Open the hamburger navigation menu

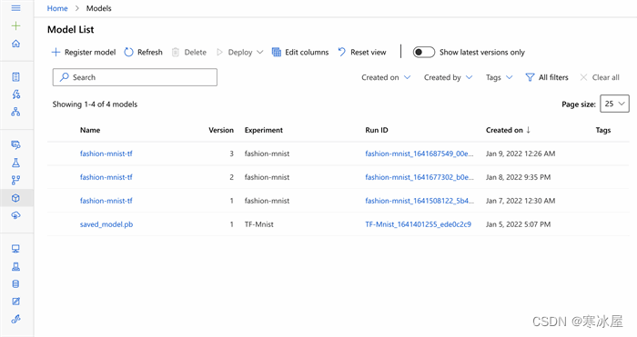click(x=15, y=8)
